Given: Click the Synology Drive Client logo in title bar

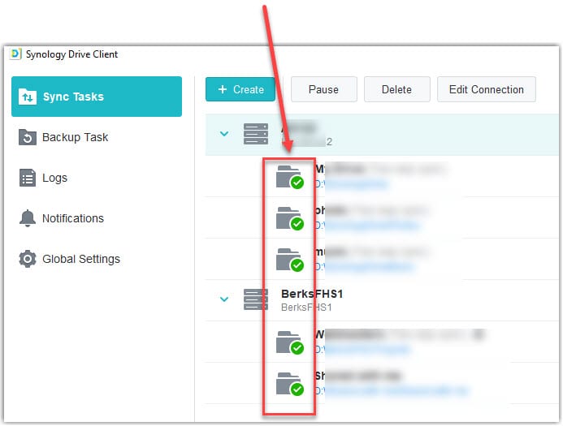Looking at the screenshot, I should coord(15,54).
